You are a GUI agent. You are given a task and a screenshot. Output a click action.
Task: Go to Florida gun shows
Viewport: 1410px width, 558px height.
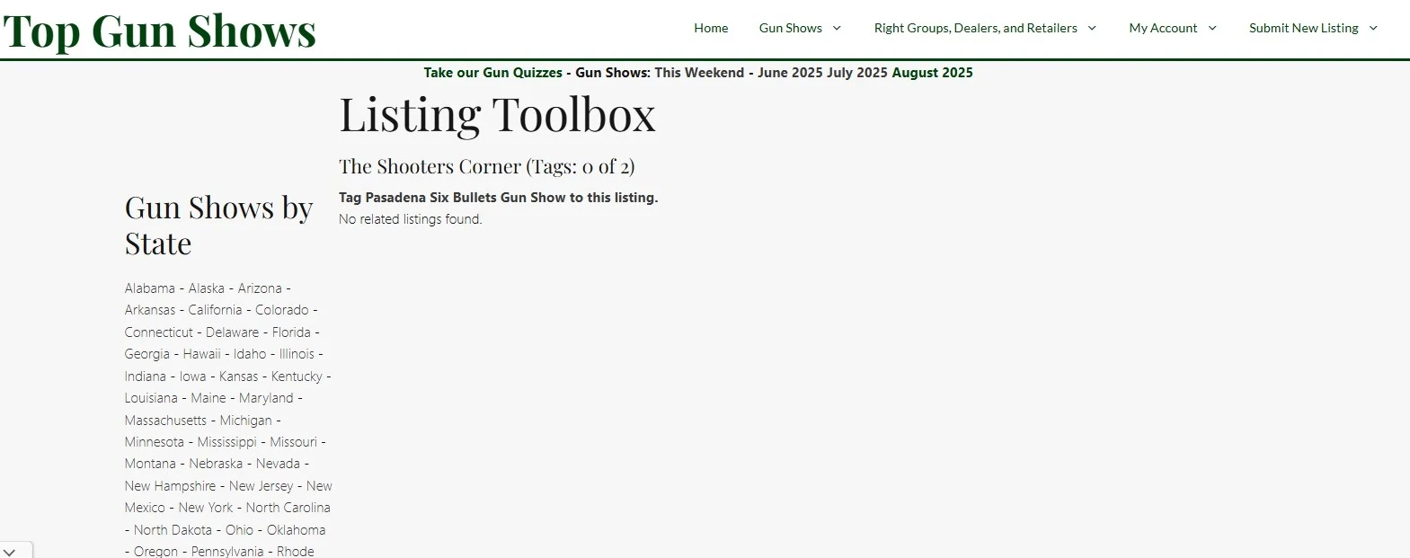point(291,332)
